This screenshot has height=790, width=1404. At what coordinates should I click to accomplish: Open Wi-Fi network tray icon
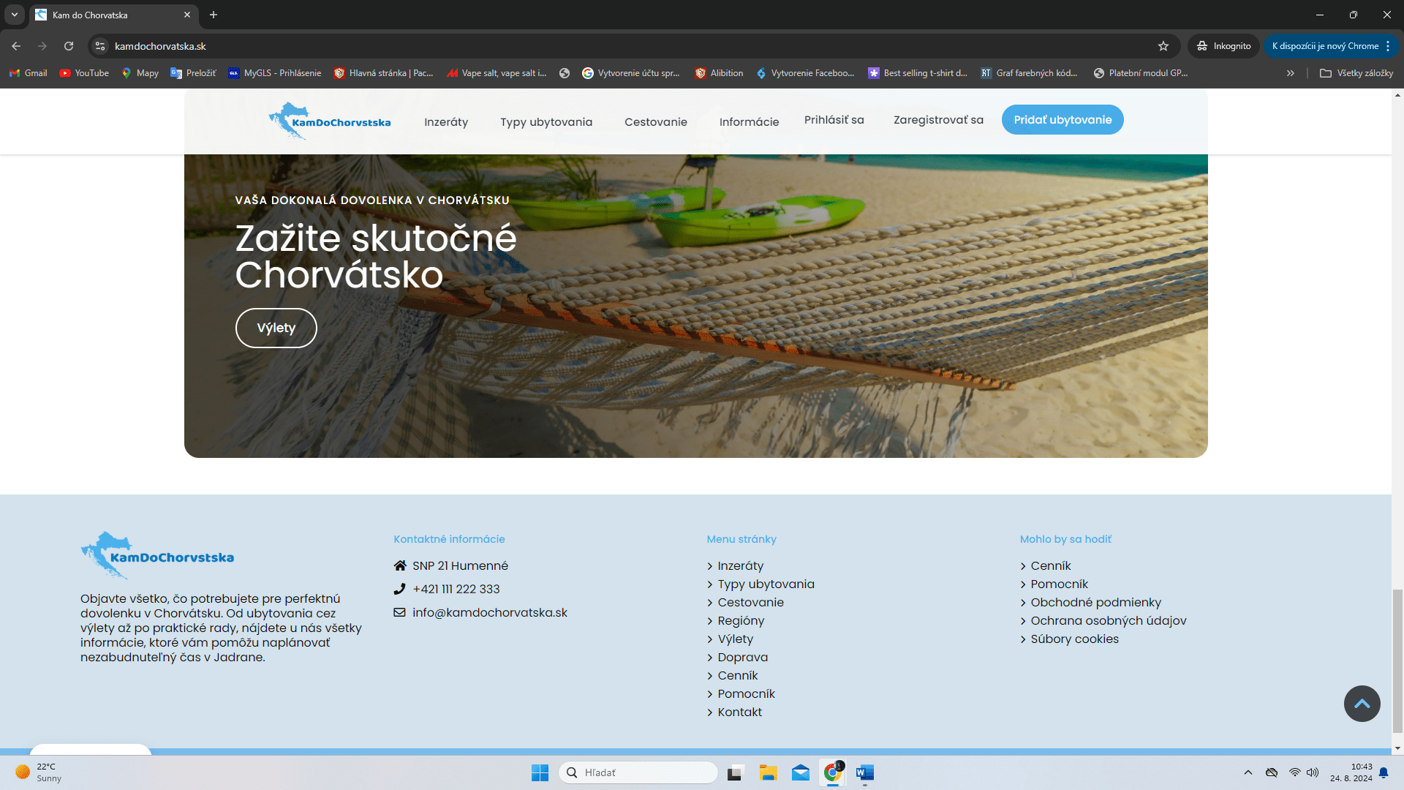pyautogui.click(x=1294, y=772)
